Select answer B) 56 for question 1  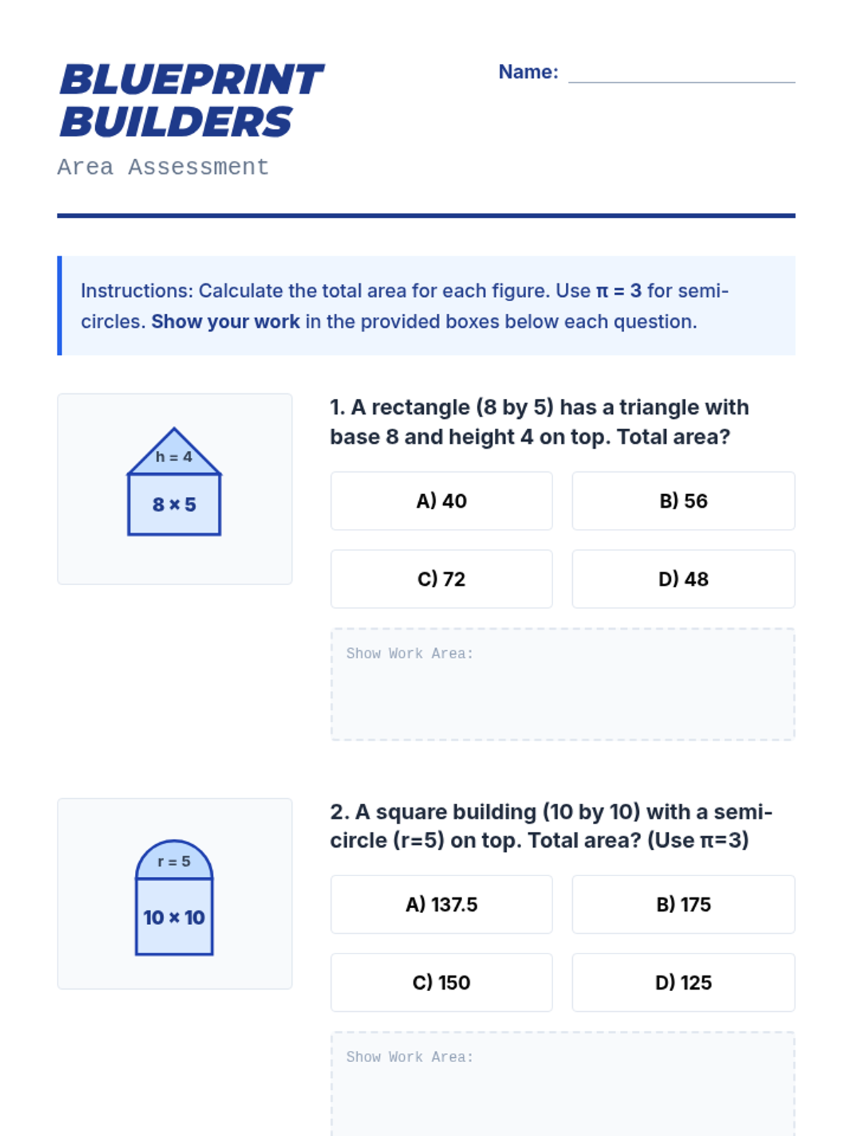pos(683,501)
